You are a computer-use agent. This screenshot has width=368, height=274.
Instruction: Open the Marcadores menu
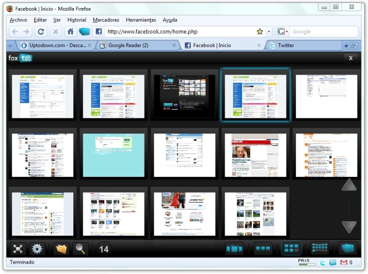(x=106, y=20)
